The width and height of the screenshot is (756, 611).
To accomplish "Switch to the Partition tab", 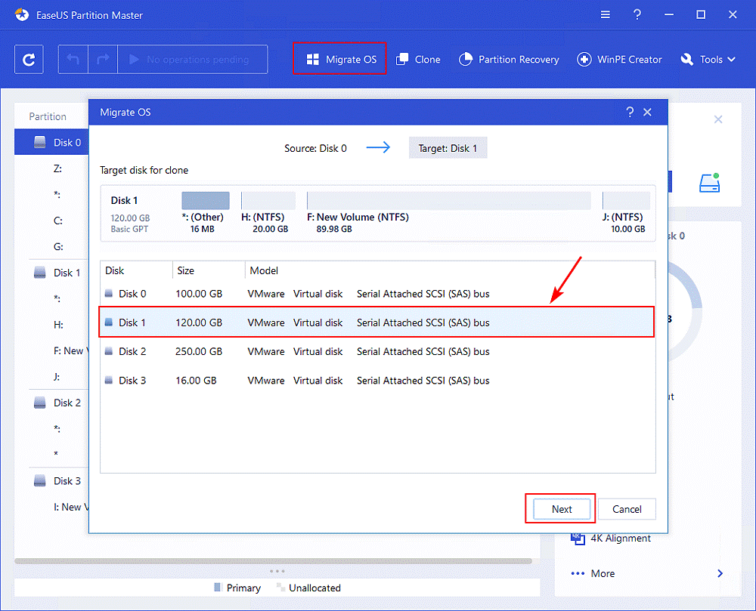I will pos(49,116).
